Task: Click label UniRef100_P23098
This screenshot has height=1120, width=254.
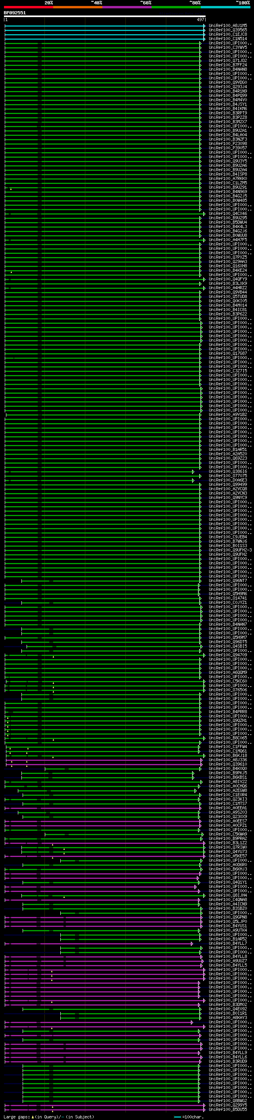Action: 228,143
